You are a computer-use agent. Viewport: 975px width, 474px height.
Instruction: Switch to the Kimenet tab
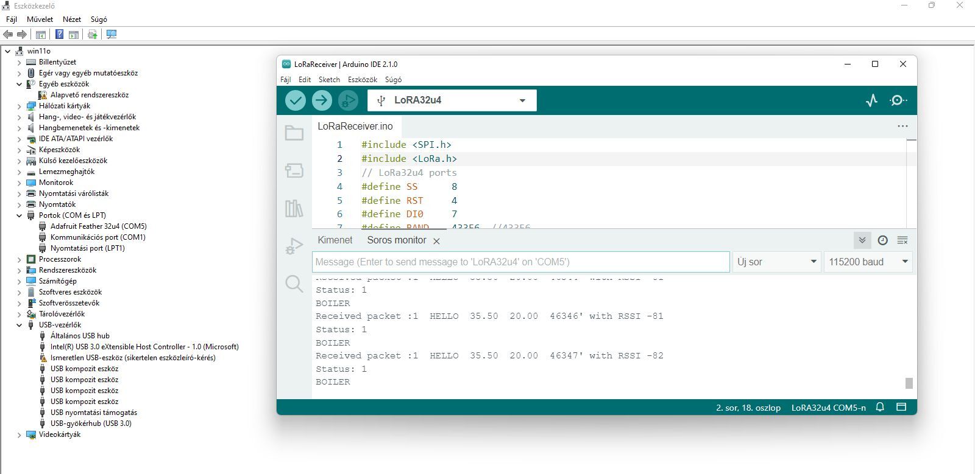click(x=335, y=240)
